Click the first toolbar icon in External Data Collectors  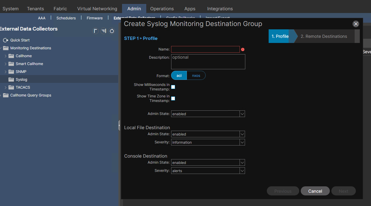tap(95, 31)
